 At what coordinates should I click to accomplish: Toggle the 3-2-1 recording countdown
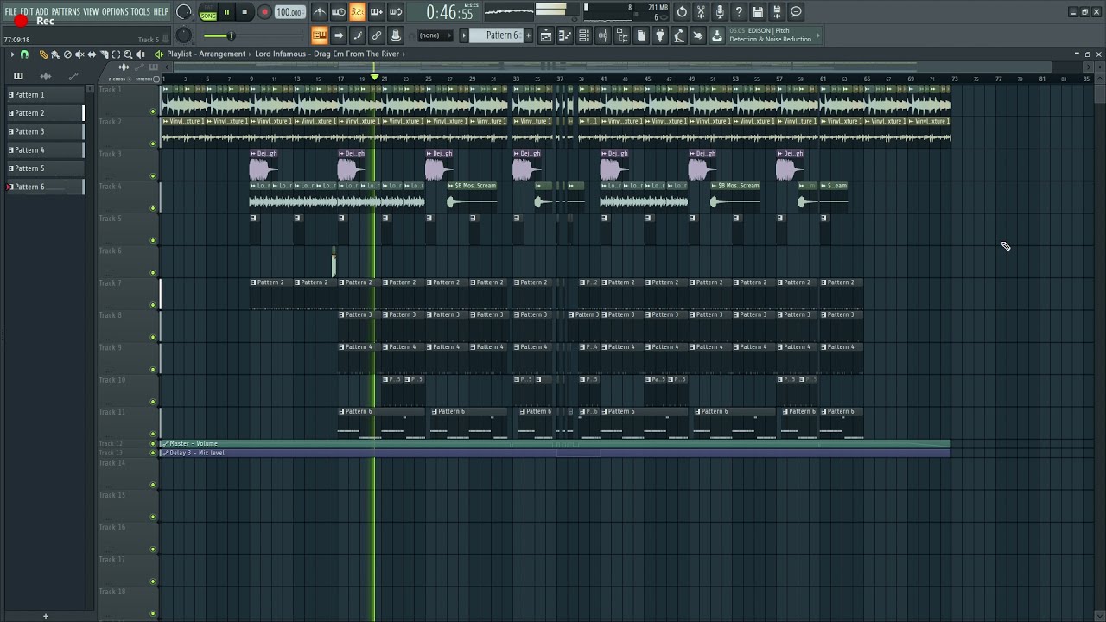click(358, 12)
